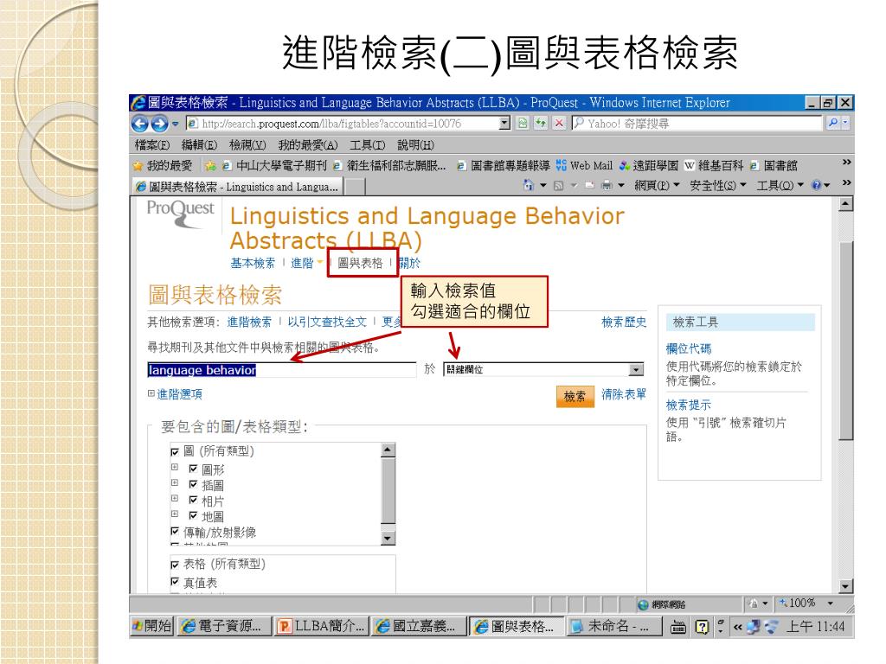886x664 pixels.
Task: Open the 檢視(V) menu
Action: point(247,145)
